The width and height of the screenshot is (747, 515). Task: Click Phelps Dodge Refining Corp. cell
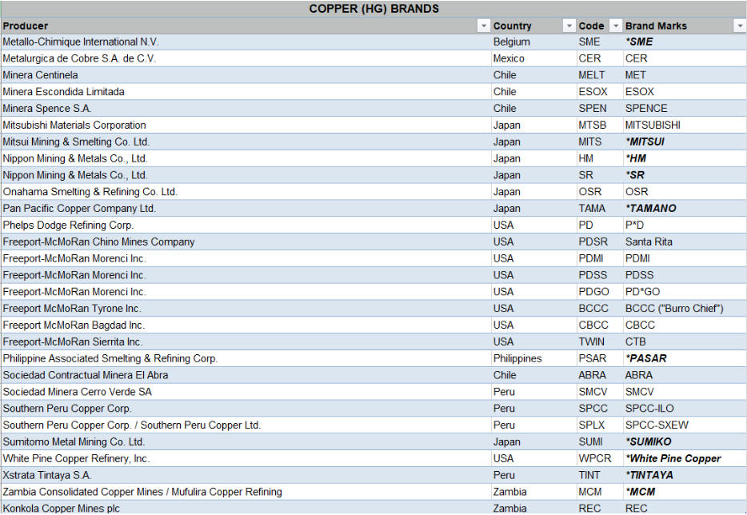pyautogui.click(x=246, y=226)
